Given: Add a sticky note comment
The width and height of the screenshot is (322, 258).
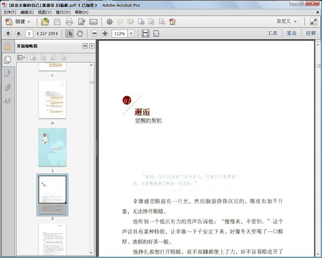Looking at the screenshot, I should (120, 21).
